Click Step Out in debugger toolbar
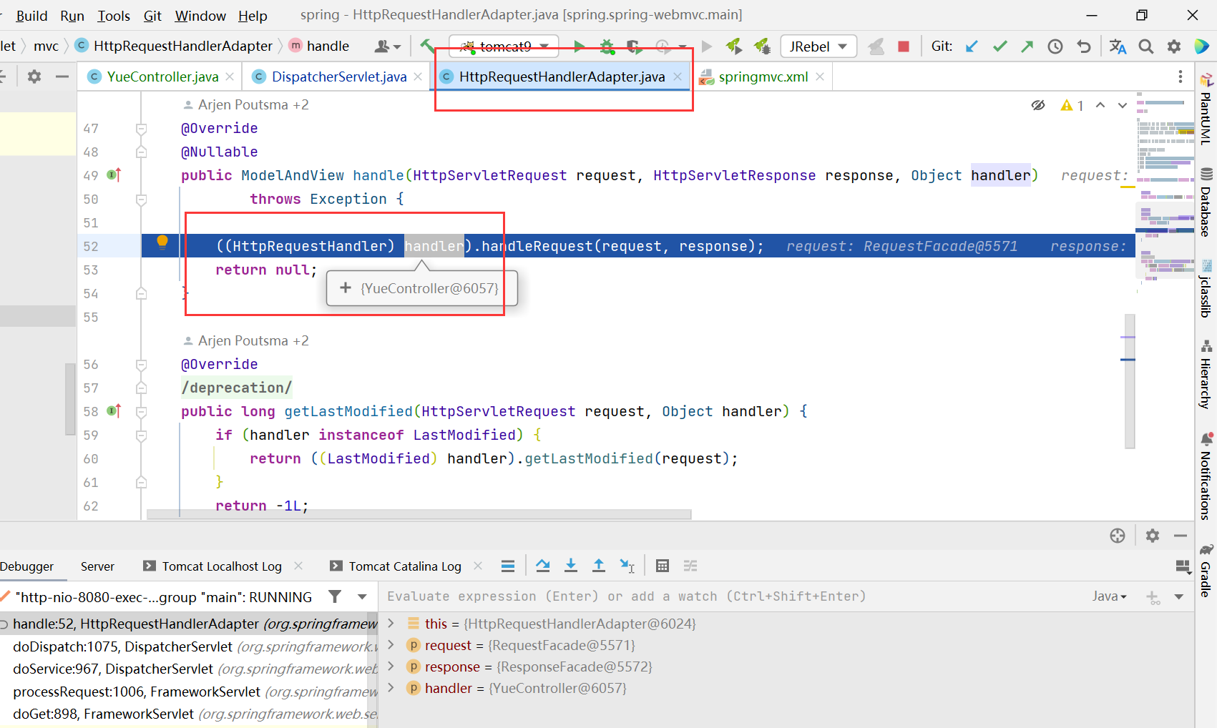Viewport: 1217px width, 728px height. (599, 566)
